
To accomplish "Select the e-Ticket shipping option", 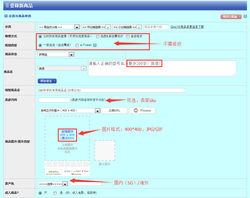I will tap(77, 45).
